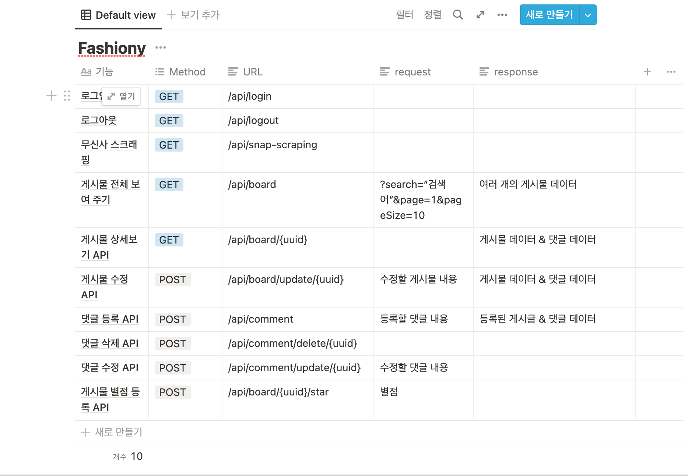Screen dimensions: 688x476
Task: Open 게시물 전체 보여 주기 page
Action: pyautogui.click(x=110, y=192)
